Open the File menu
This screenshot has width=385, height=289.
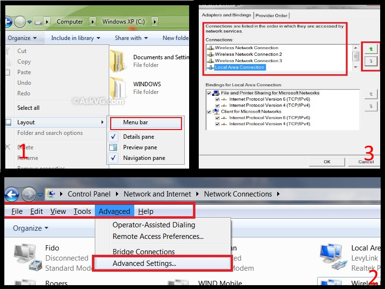click(x=17, y=211)
